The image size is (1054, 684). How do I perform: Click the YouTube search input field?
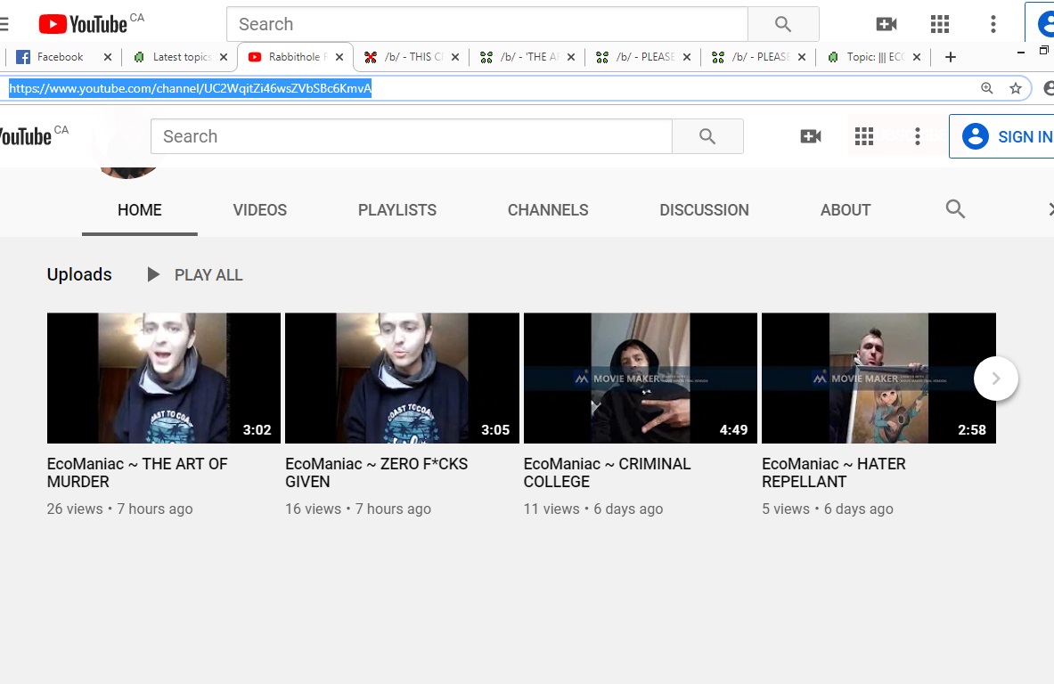coord(411,136)
